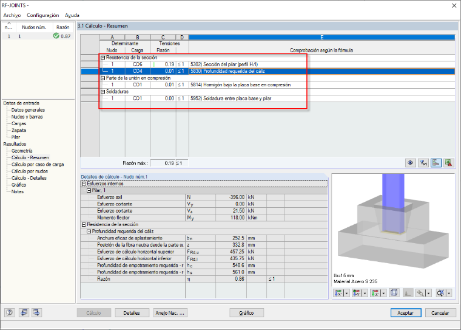Collapse Resistencia de la sección in details panel
Image resolution: width=461 pixels, height=330 pixels.
(84, 224)
